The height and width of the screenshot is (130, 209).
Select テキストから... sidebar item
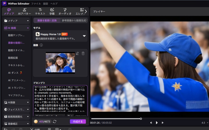click(16, 65)
